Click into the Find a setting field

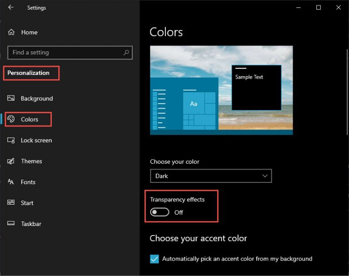[70, 53]
